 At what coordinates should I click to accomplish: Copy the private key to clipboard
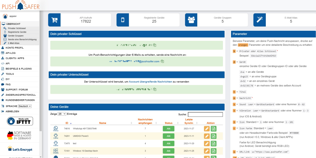coord(154,45)
